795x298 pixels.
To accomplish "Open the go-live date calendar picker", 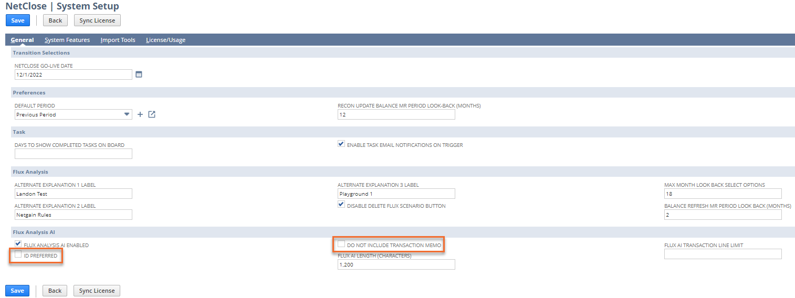I will (x=139, y=74).
